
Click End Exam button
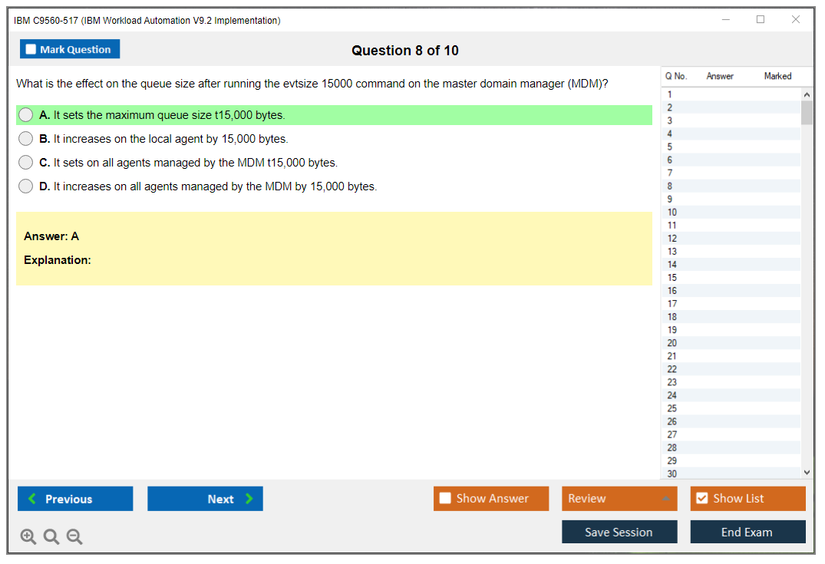coord(747,533)
